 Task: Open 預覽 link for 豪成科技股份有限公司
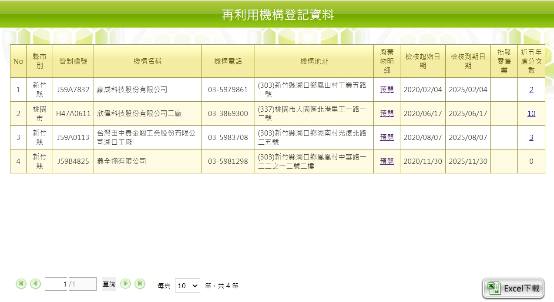click(386, 90)
